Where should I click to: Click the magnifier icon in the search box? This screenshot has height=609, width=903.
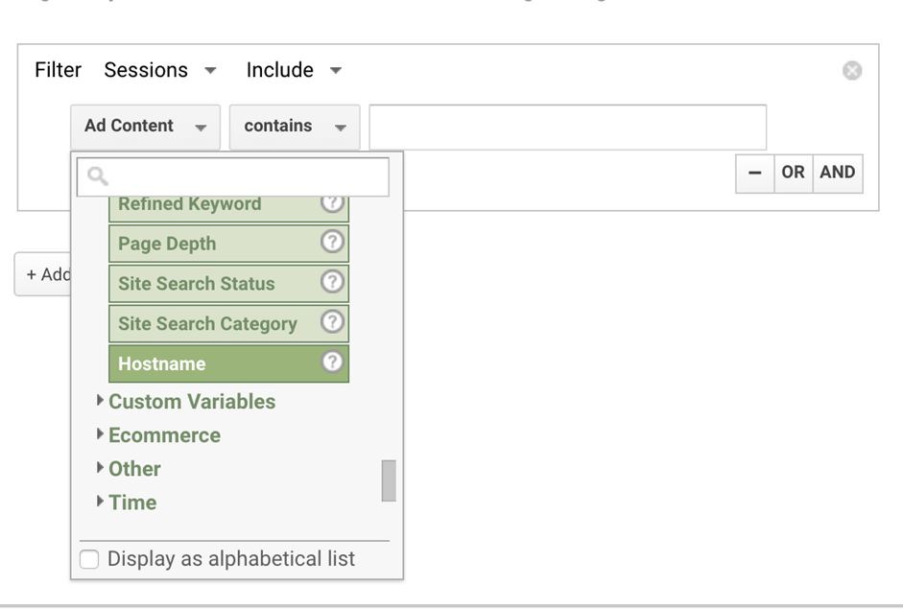click(x=95, y=176)
